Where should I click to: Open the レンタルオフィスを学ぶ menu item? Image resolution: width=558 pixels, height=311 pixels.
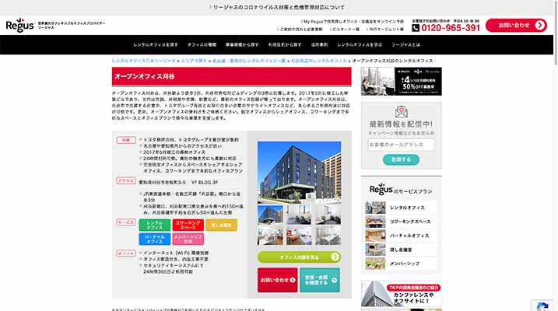click(360, 45)
